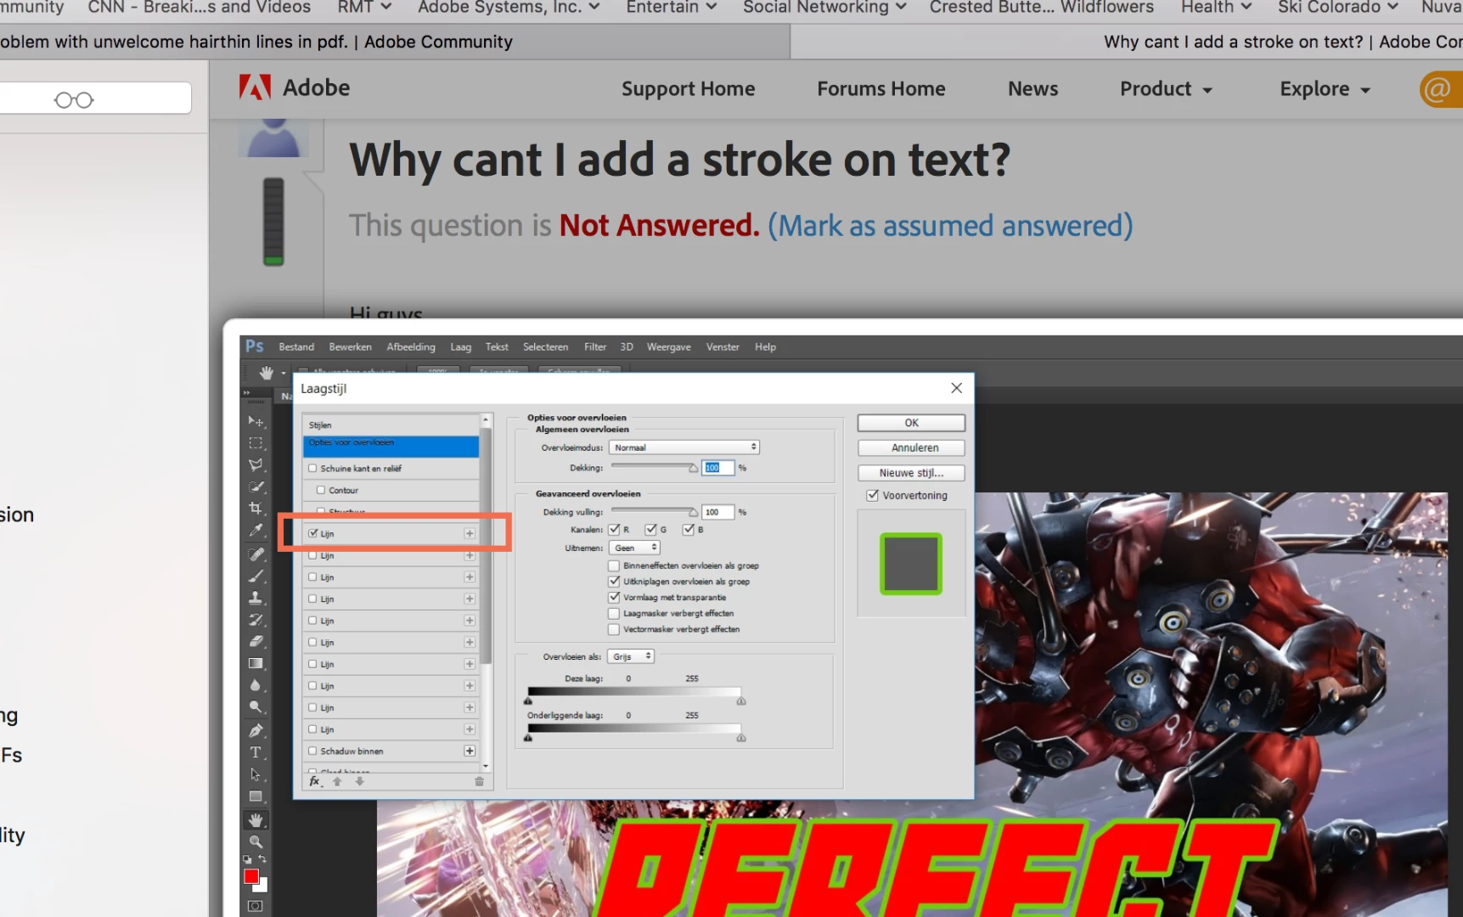
Task: Select the Quick Selection tool
Action: 256,487
